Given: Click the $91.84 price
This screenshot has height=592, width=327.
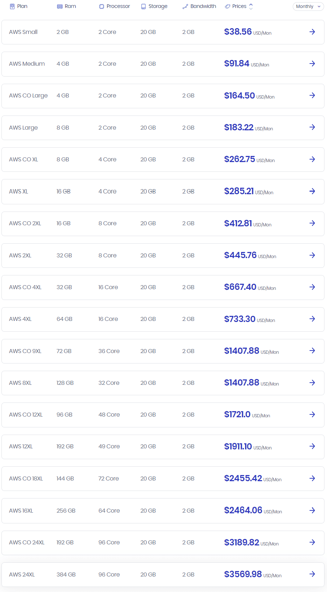Looking at the screenshot, I should click(x=237, y=64).
